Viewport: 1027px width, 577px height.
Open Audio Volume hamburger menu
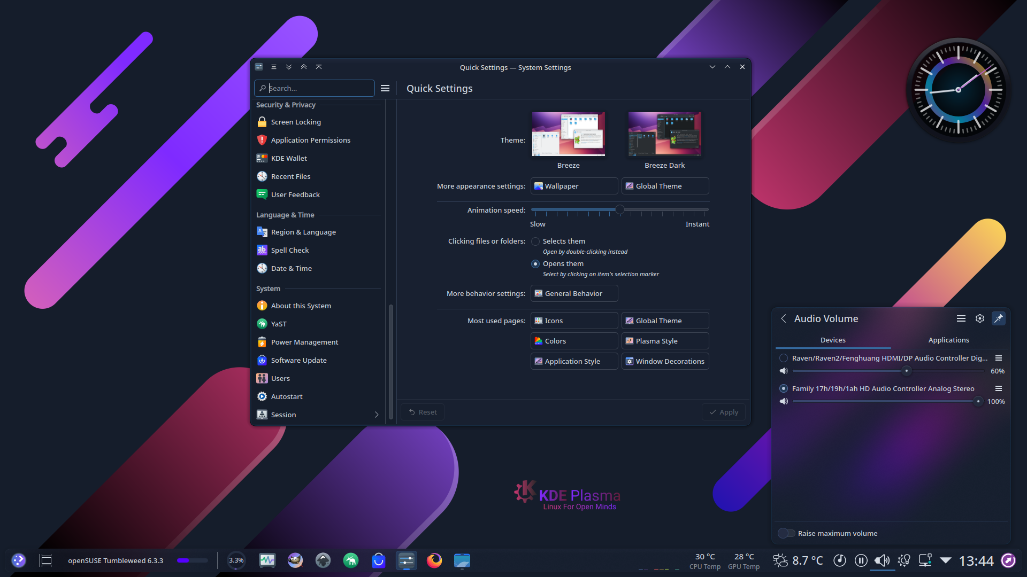[x=961, y=318]
